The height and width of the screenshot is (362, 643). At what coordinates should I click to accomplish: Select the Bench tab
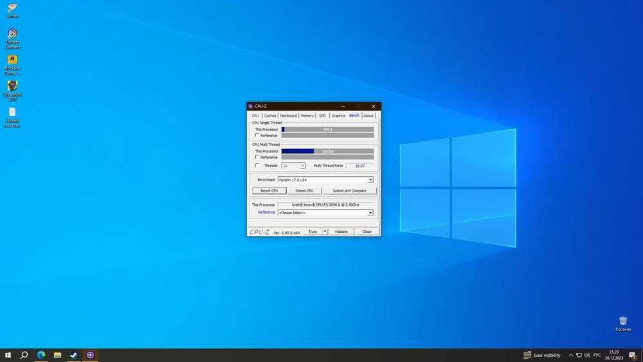click(x=354, y=115)
